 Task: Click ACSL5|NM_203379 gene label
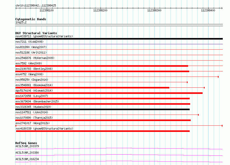coord(27,146)
